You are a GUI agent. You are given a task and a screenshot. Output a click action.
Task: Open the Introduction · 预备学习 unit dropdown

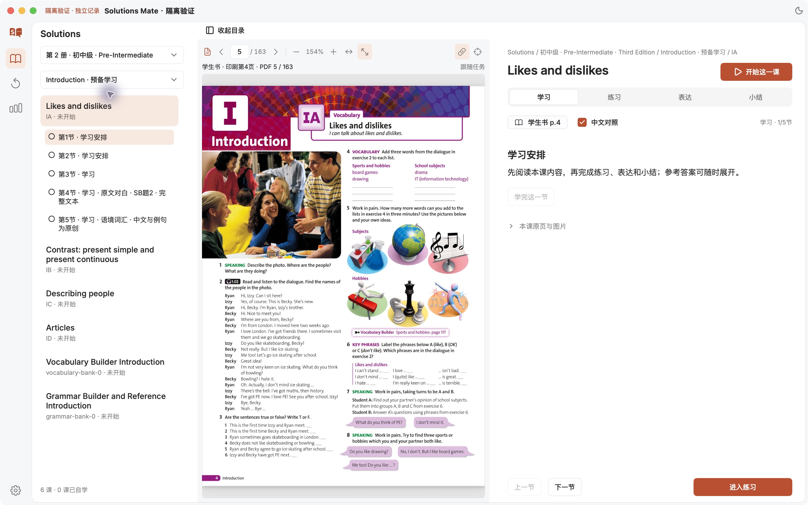pos(112,79)
